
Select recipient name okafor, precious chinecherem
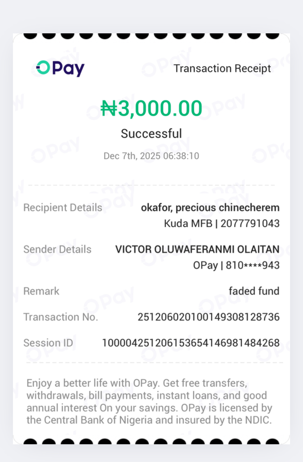coord(210,208)
